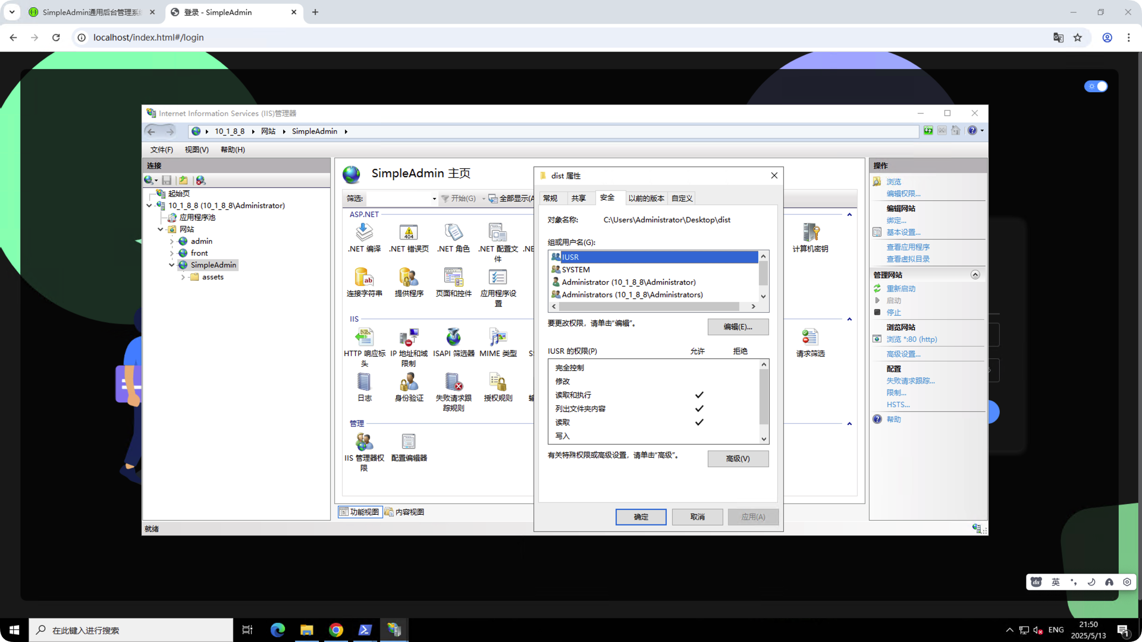Open the 视图(V) menu
1142x642 pixels.
[x=196, y=150]
